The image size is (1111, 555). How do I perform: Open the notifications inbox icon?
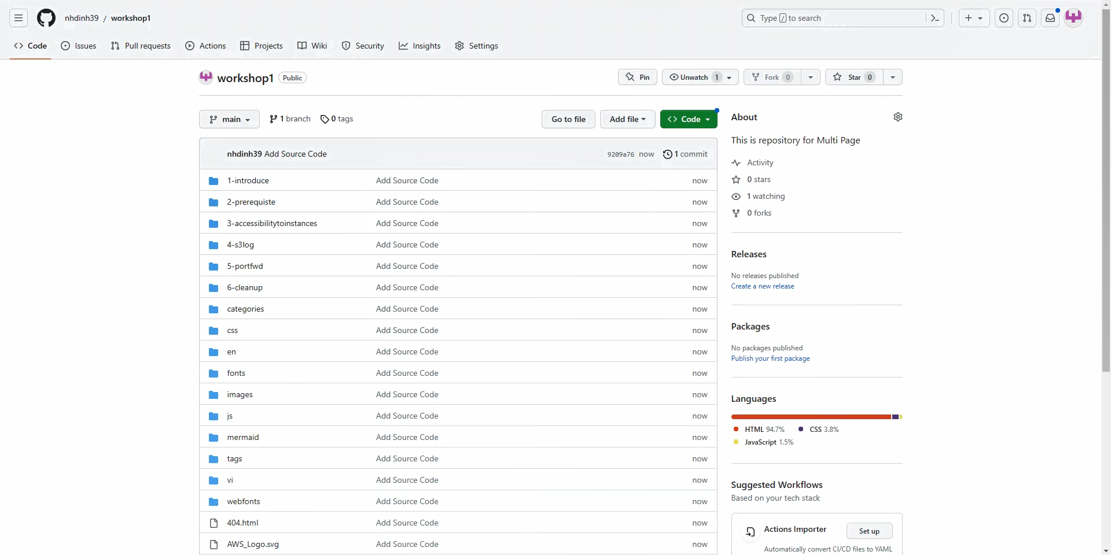pyautogui.click(x=1050, y=18)
